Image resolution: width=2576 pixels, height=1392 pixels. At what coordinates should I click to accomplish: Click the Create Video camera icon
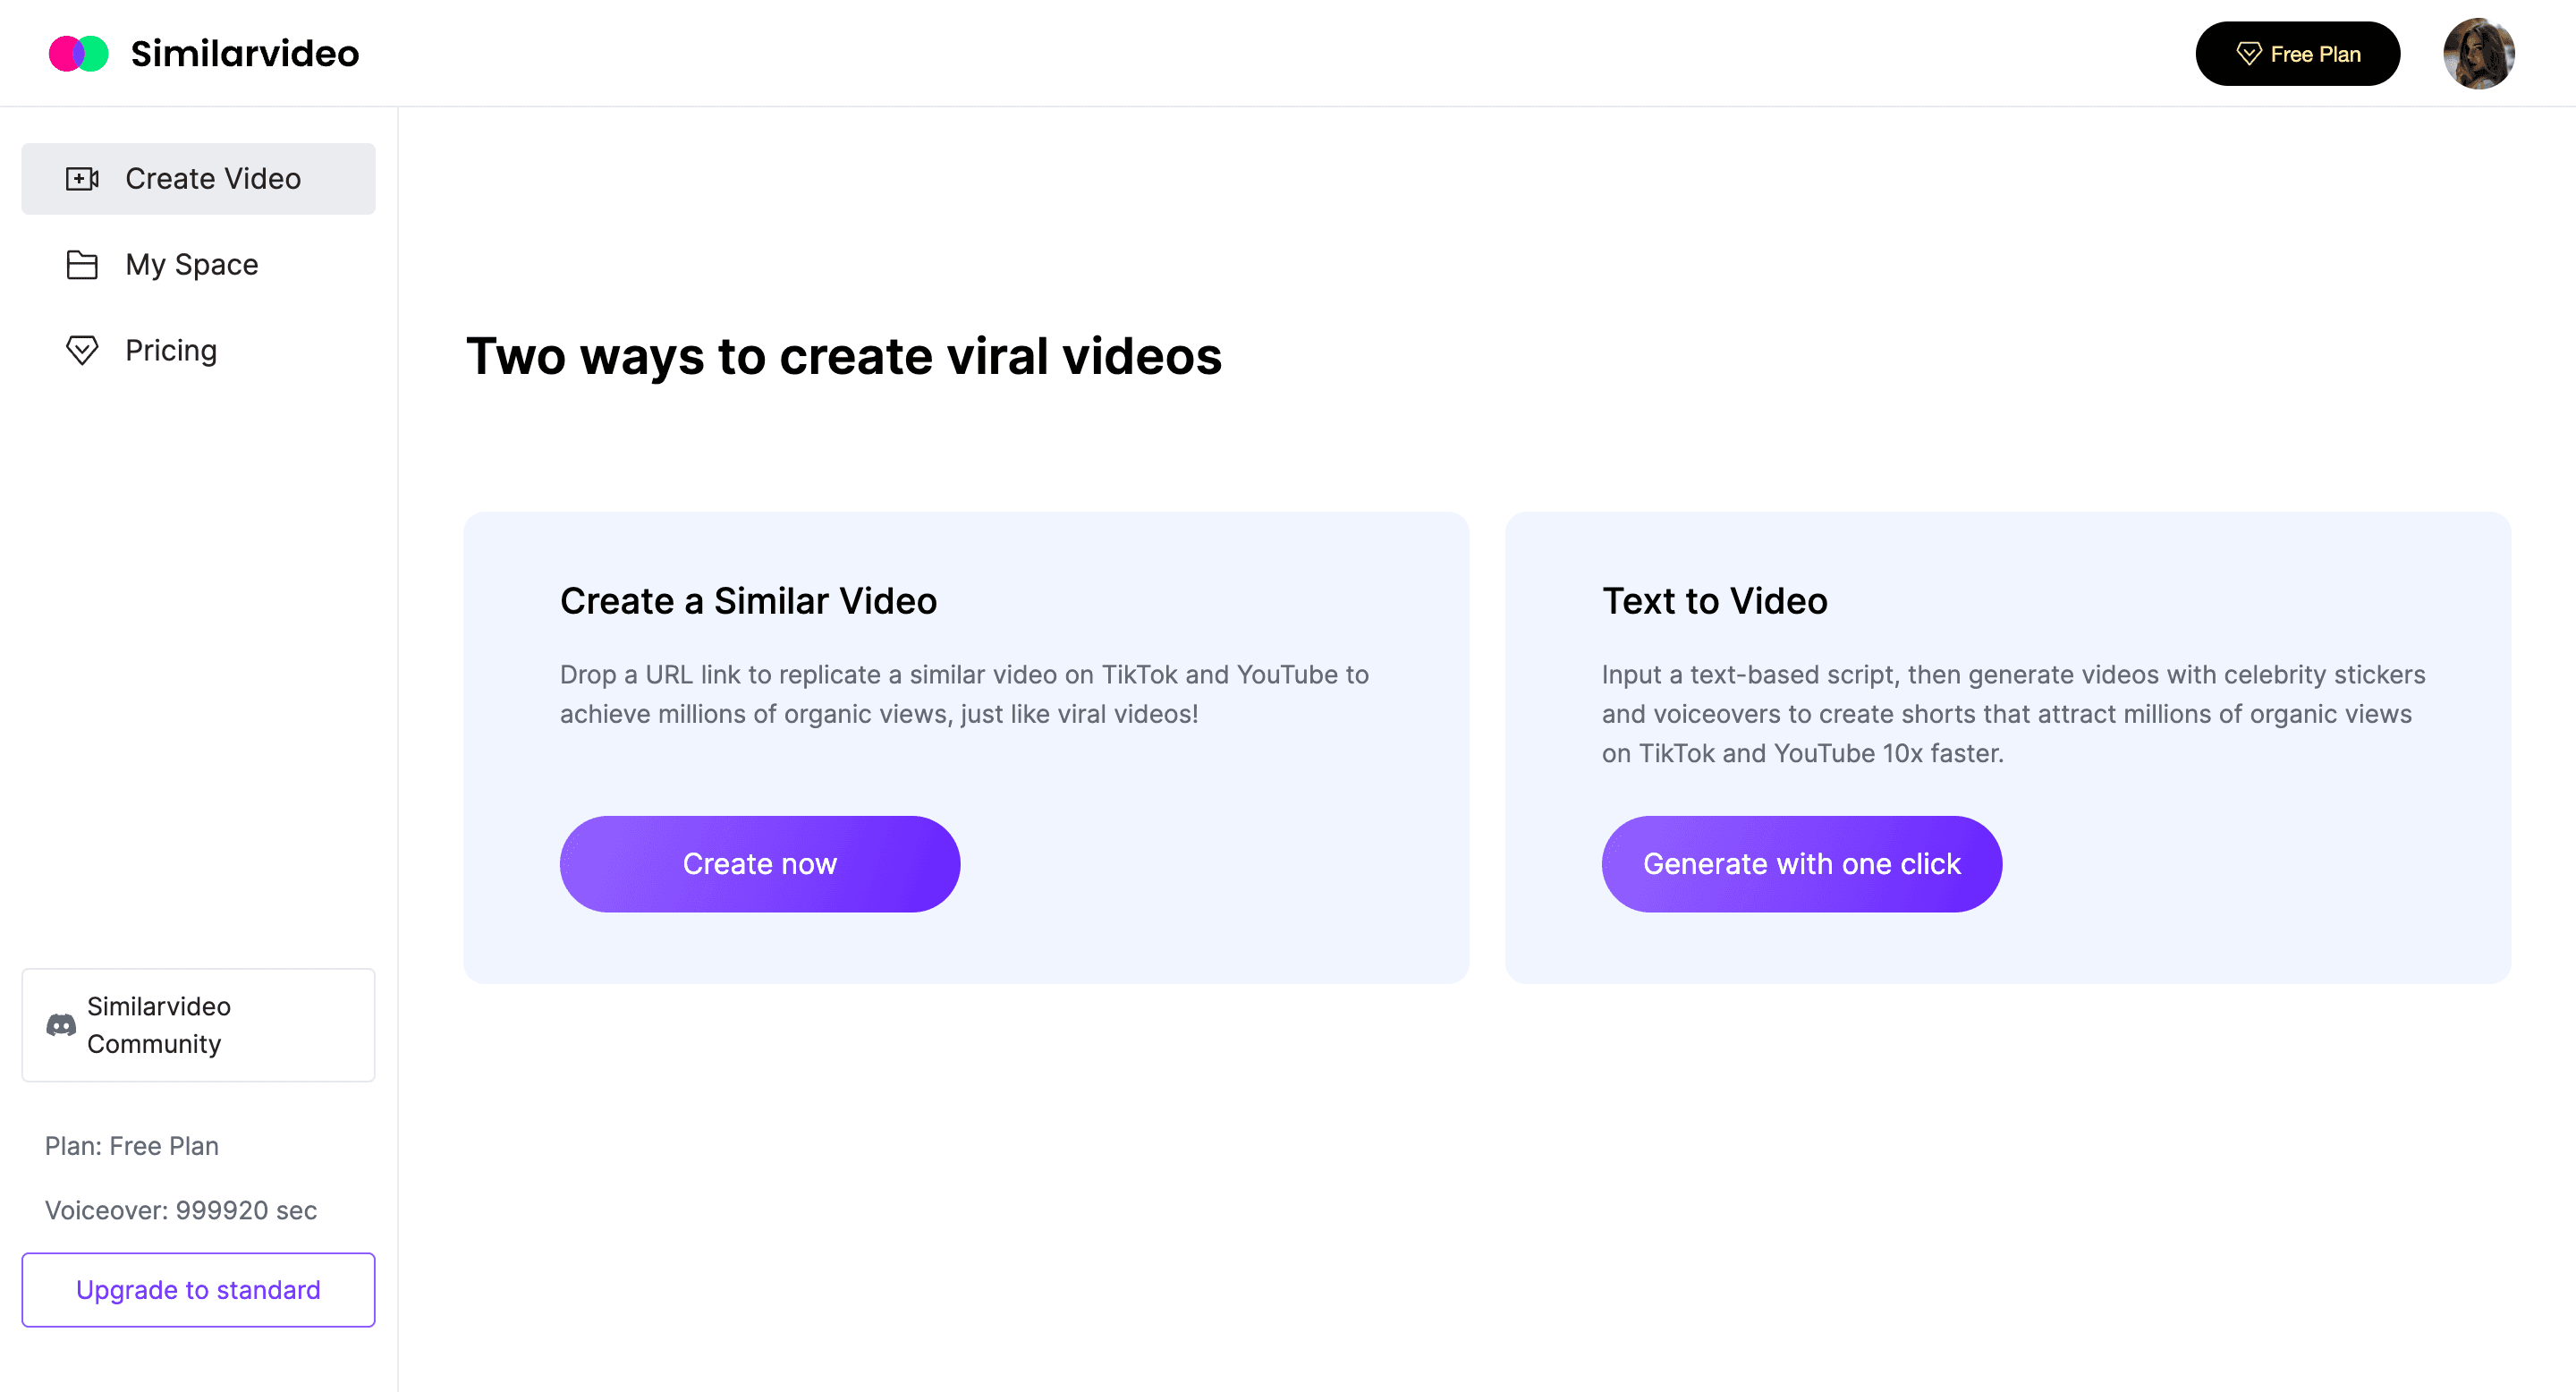[x=82, y=179]
